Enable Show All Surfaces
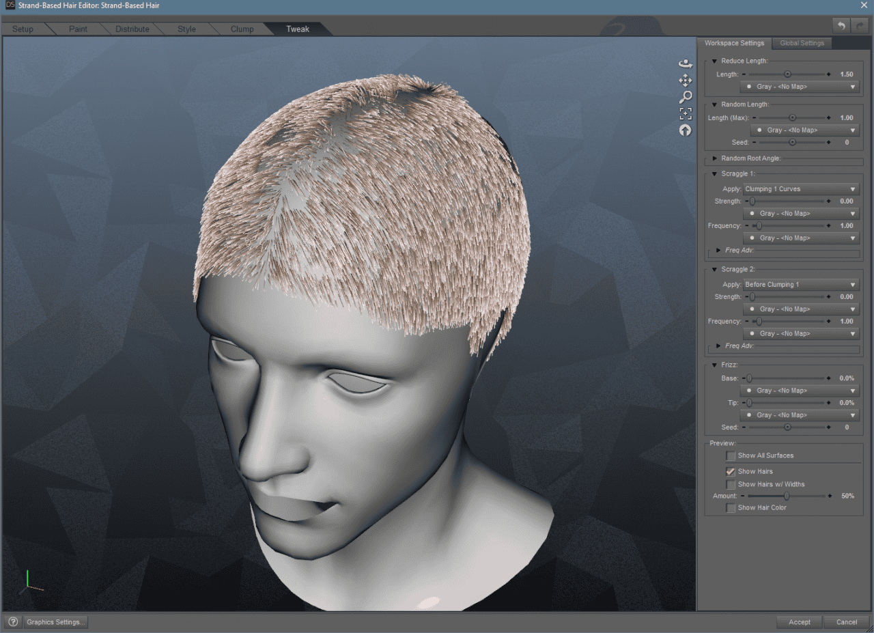The width and height of the screenshot is (874, 633). tap(730, 455)
